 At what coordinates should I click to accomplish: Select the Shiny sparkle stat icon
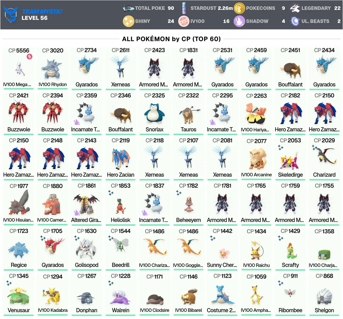(128, 21)
